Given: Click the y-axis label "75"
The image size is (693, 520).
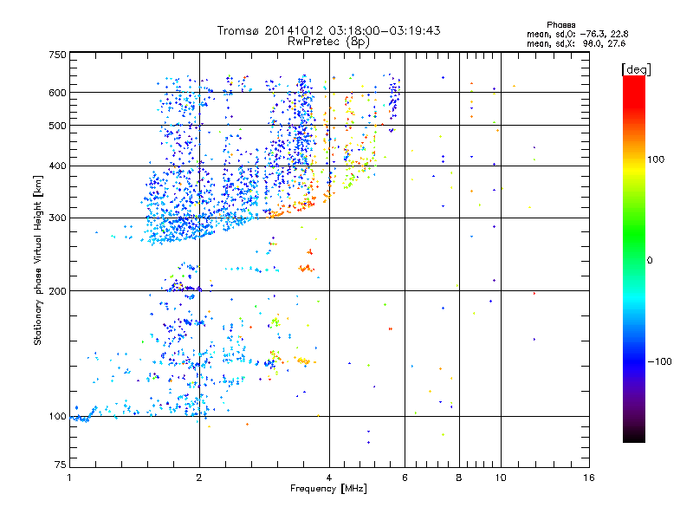Looking at the screenshot, I should [61, 465].
